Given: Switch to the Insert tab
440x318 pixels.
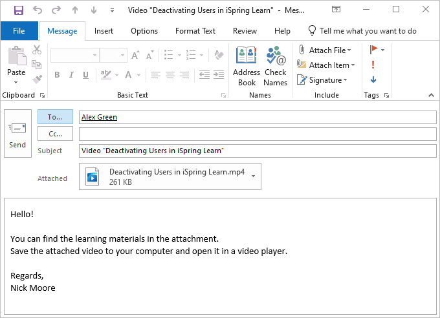Looking at the screenshot, I should (104, 31).
